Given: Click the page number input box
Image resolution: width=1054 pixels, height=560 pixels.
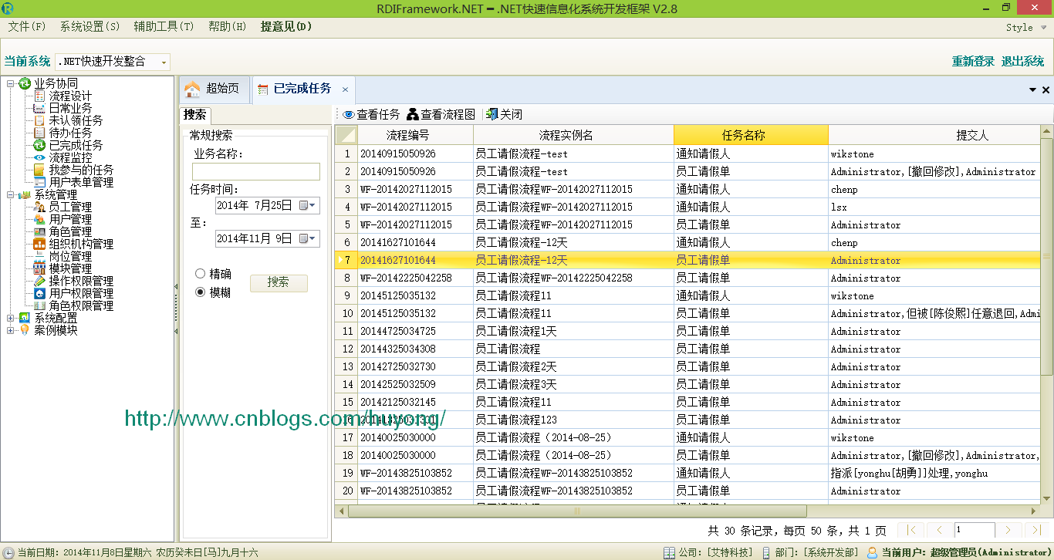Looking at the screenshot, I should pos(975,530).
